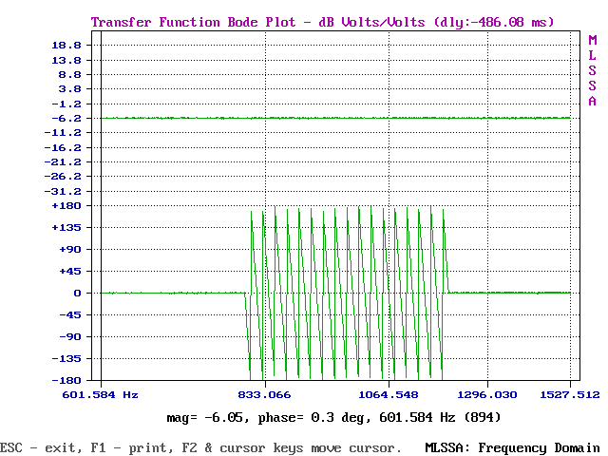Screen dimensions: 608x456
Task: Click the -26.2 dB axis label
Action: (x=63, y=177)
